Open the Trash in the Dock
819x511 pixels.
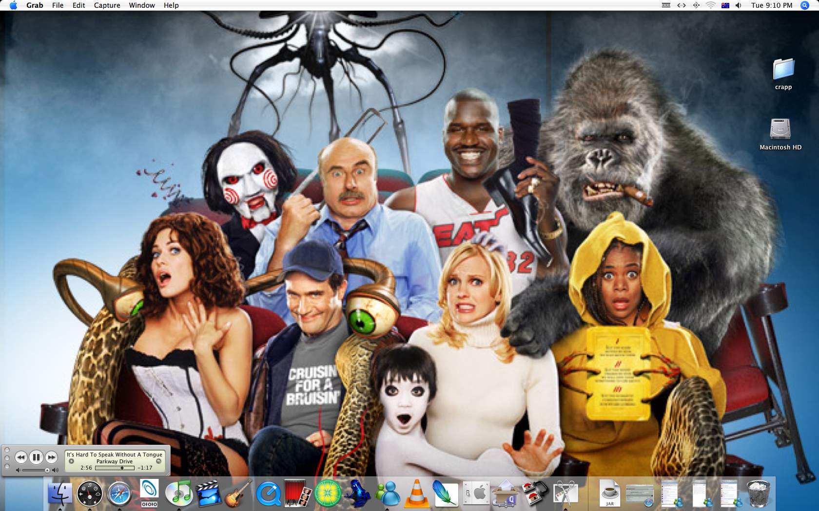coord(759,493)
